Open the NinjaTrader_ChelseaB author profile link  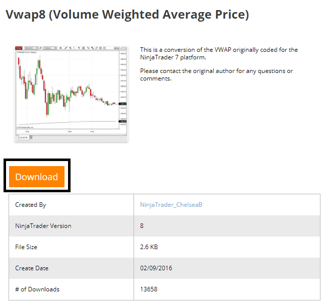(x=171, y=205)
